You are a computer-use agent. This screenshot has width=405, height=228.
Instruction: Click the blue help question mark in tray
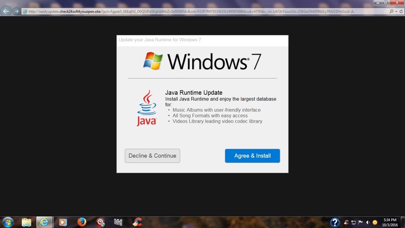(335, 222)
